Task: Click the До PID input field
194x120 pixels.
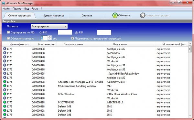Action: tap(104, 32)
